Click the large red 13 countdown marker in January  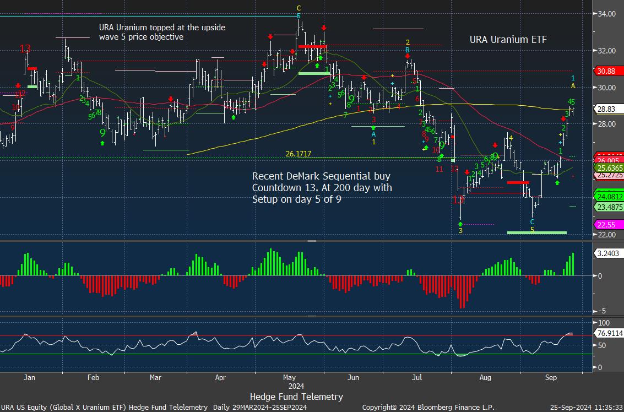(x=25, y=49)
